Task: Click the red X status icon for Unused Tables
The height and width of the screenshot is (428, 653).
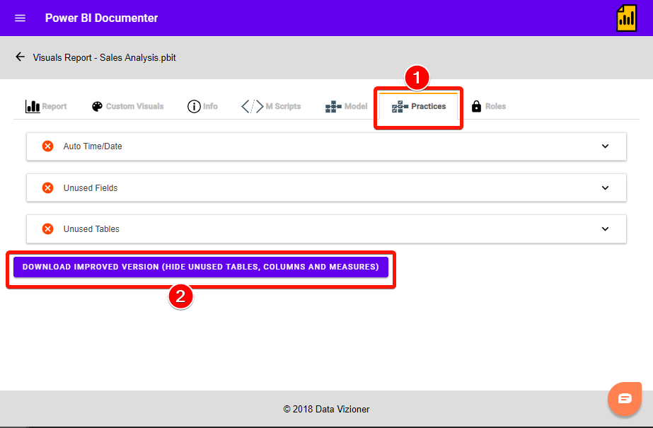Action: tap(48, 229)
